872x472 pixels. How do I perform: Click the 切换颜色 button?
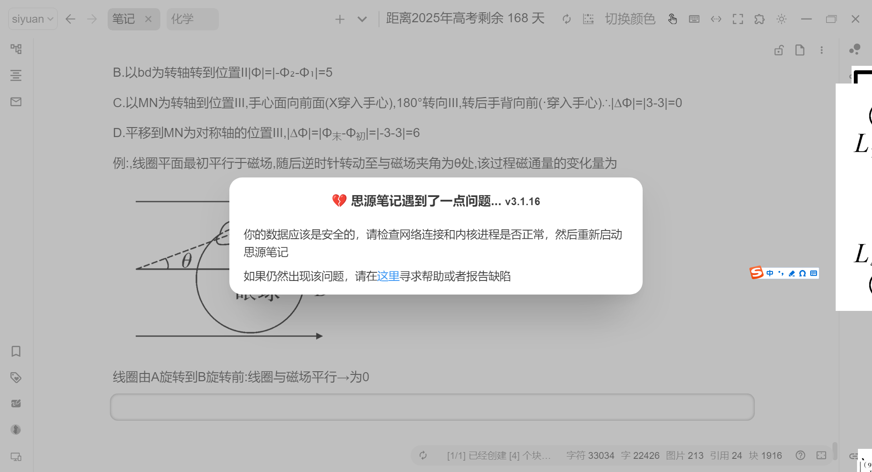pos(630,19)
